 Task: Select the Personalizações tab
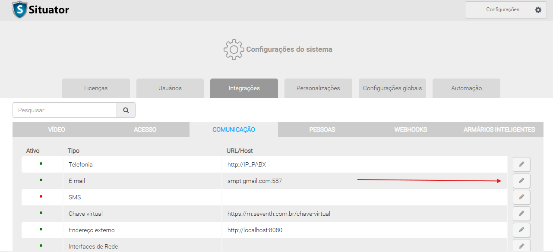coord(318,88)
